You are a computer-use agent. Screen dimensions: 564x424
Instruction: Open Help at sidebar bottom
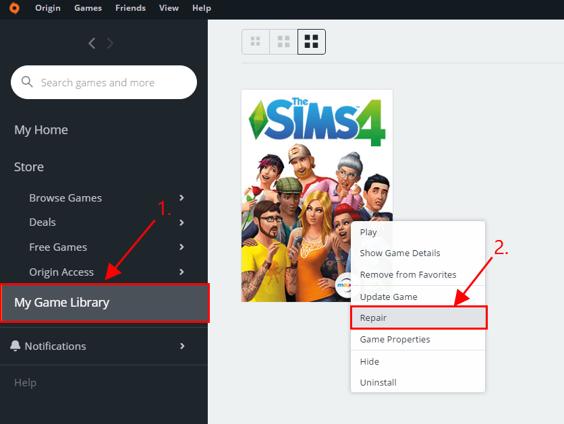click(25, 383)
